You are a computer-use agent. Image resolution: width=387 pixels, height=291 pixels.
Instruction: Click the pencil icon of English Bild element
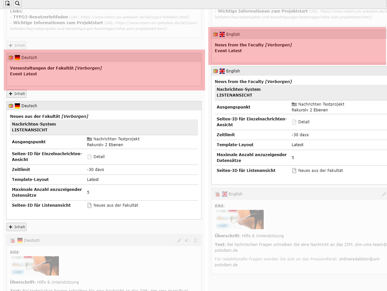click(383, 194)
